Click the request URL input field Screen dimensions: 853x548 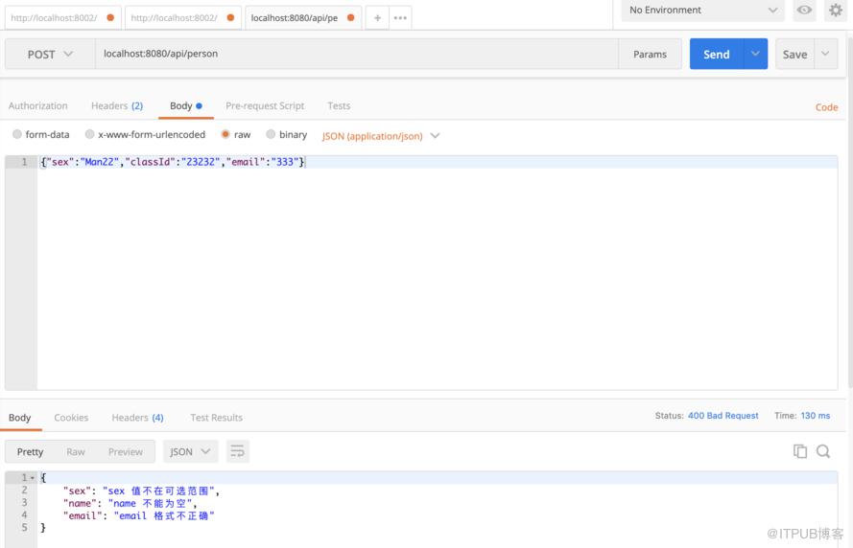[356, 54]
